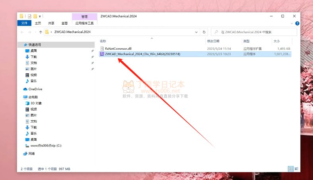Image resolution: width=313 pixels, height=180 pixels.
Task: Open 桌面 under quick access
Action: point(33,51)
